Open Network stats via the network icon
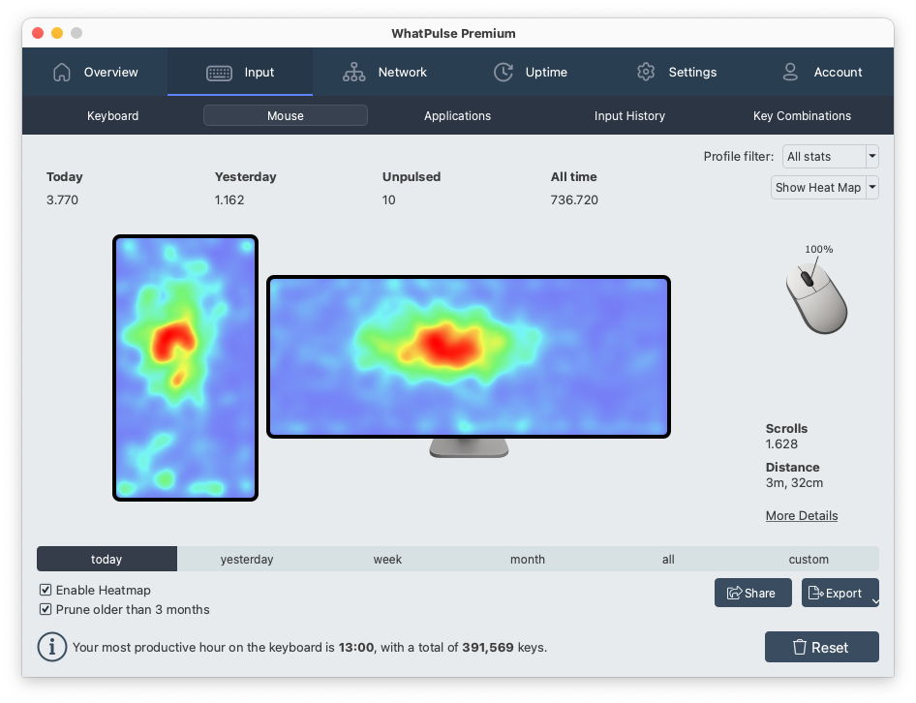The height and width of the screenshot is (703, 916). [353, 72]
